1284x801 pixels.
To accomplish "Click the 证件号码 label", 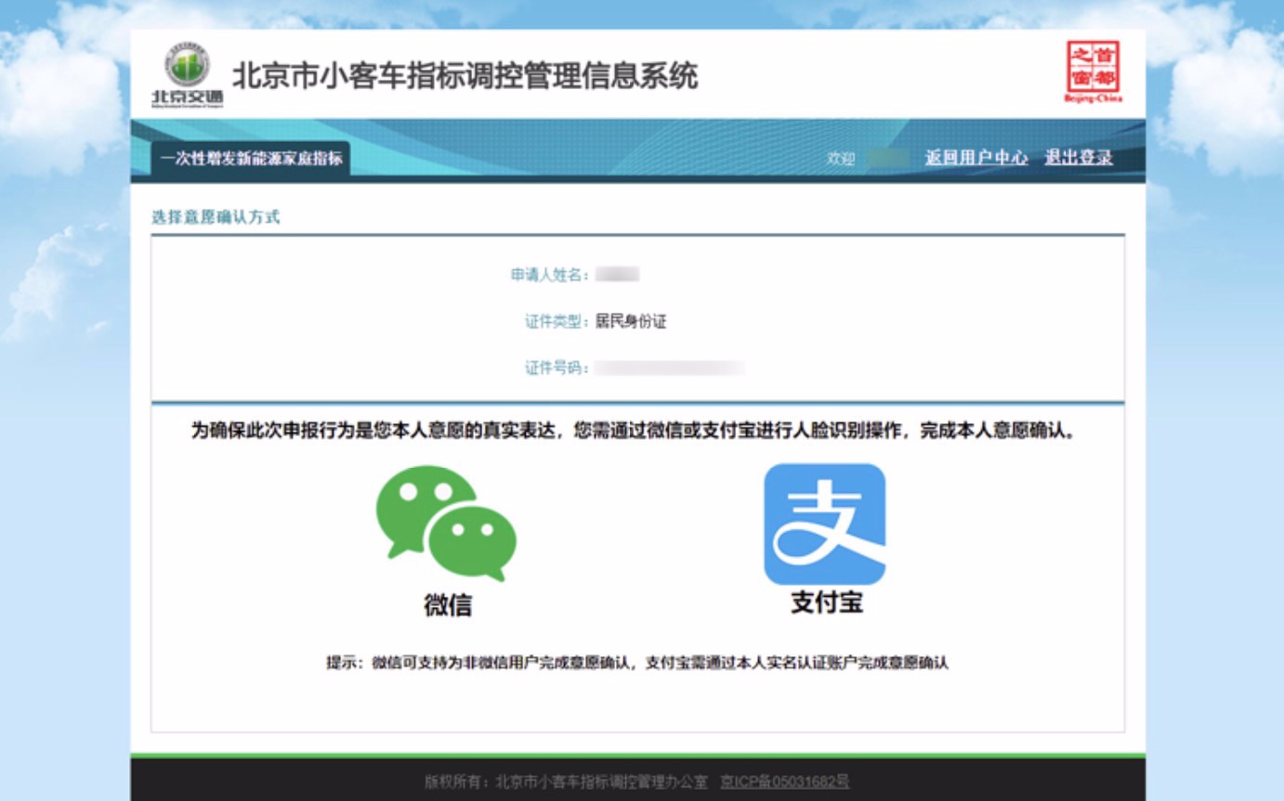I will point(557,368).
